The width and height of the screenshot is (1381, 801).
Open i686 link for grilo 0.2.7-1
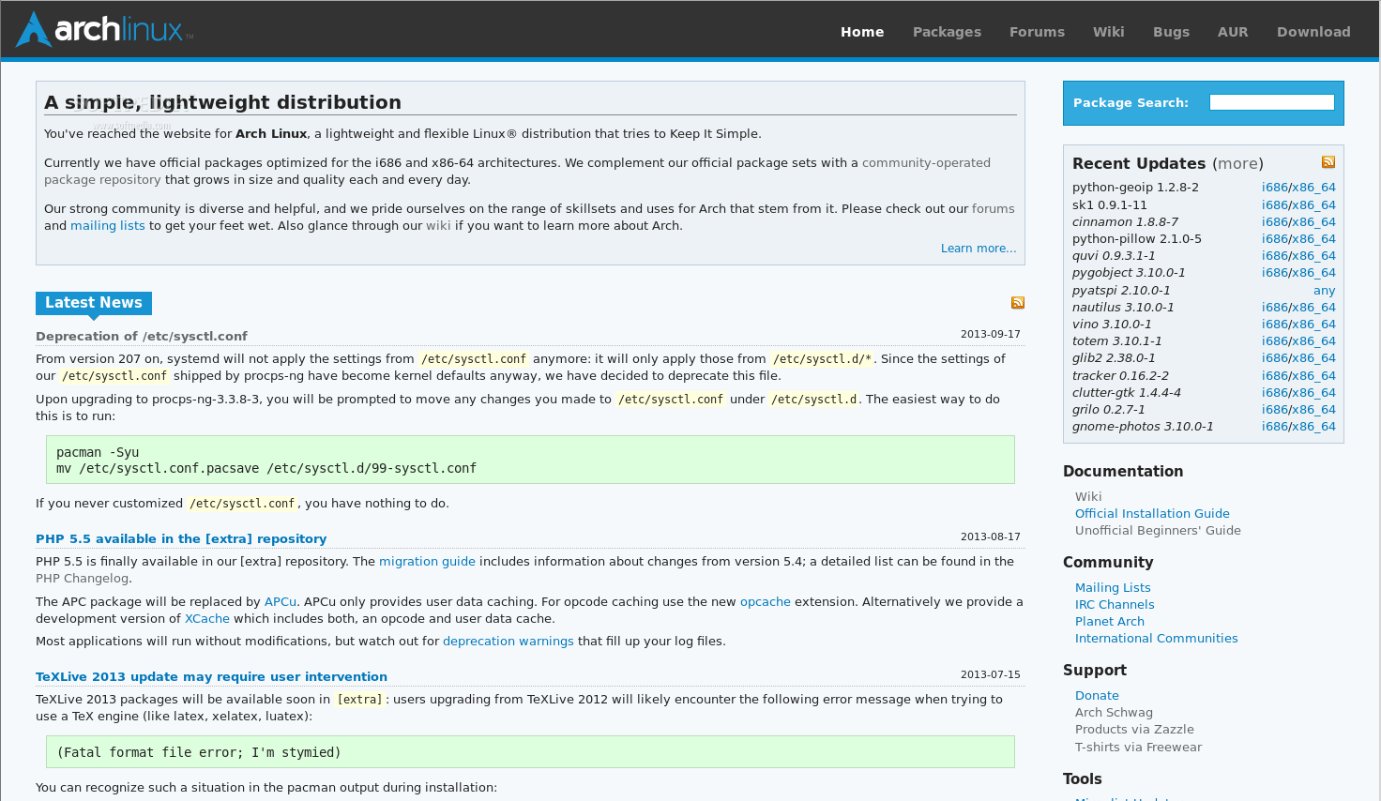coord(1274,410)
